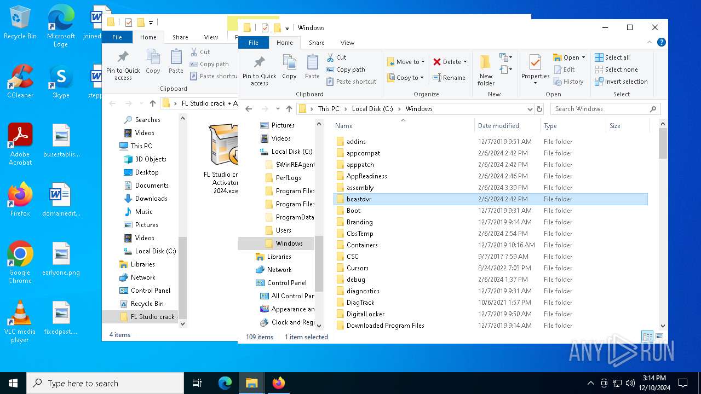
Task: Click CCleaner desktop icon
Action: [x=20, y=82]
